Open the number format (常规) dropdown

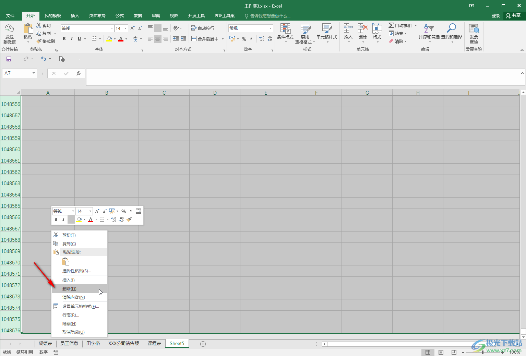(271, 28)
